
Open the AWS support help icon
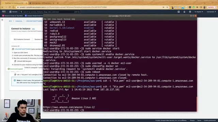click(x=190, y=12)
